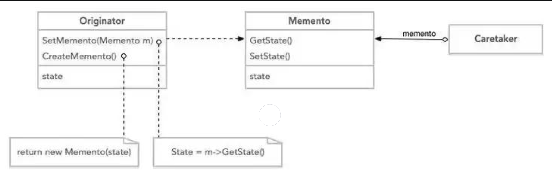Click the state attribute in the Memento box
Screen dimensions: 552x176
260,77
